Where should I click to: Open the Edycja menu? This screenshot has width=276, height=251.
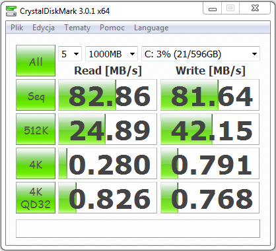pyautogui.click(x=44, y=28)
